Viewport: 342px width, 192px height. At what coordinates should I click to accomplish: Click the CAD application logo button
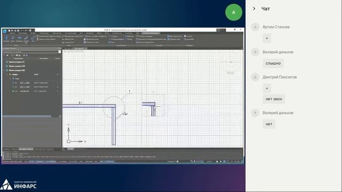tap(5, 31)
